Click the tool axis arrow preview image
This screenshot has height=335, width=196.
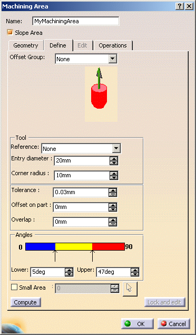tap(101, 94)
